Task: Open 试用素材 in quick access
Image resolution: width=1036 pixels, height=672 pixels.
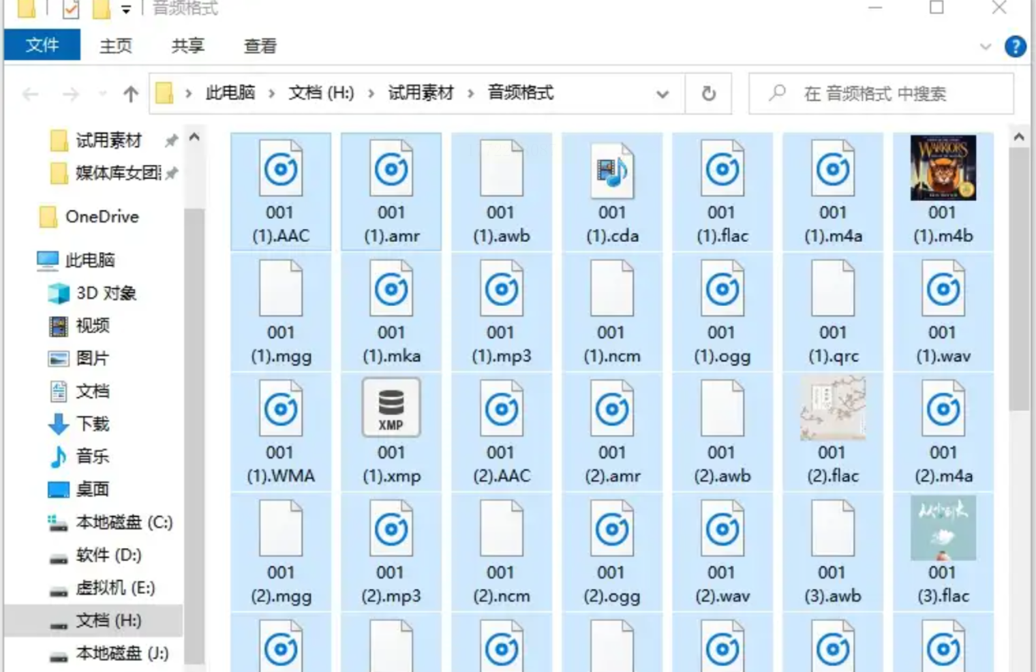Action: pyautogui.click(x=108, y=140)
